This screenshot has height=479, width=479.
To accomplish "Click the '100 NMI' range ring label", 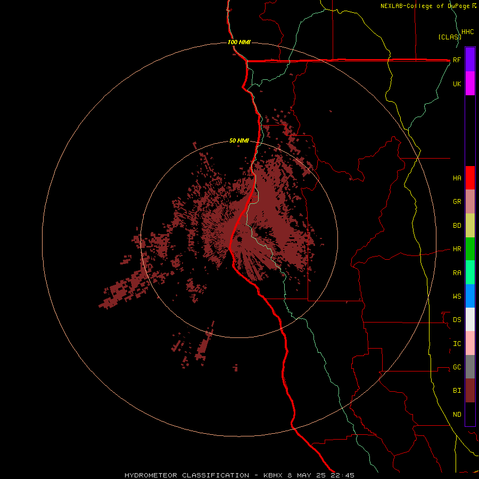I will click(x=239, y=42).
